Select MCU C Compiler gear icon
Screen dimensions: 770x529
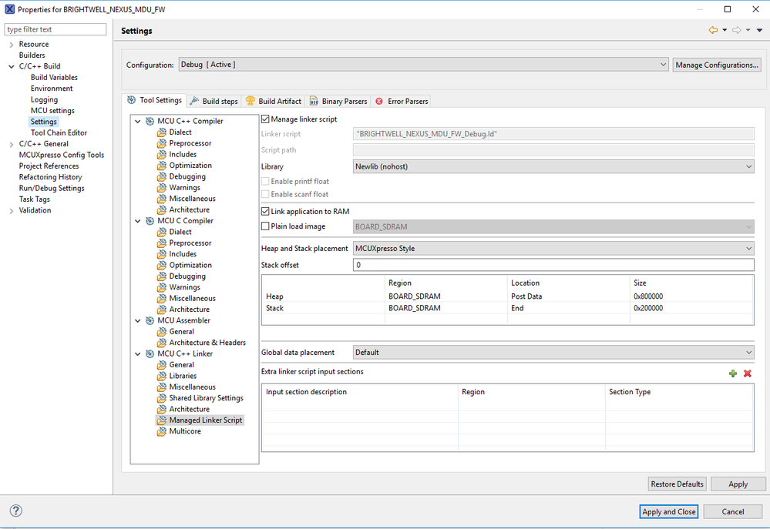[150, 221]
